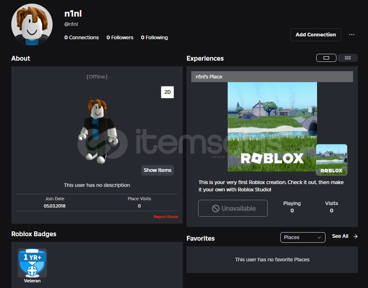Switch Experiences to single slideshow view

tap(326, 58)
